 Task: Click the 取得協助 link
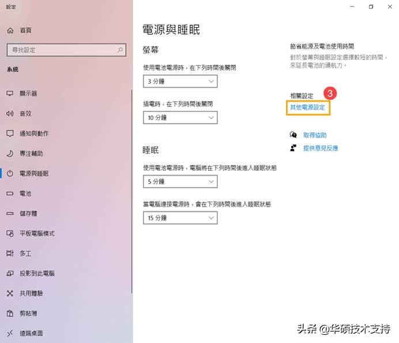click(315, 135)
